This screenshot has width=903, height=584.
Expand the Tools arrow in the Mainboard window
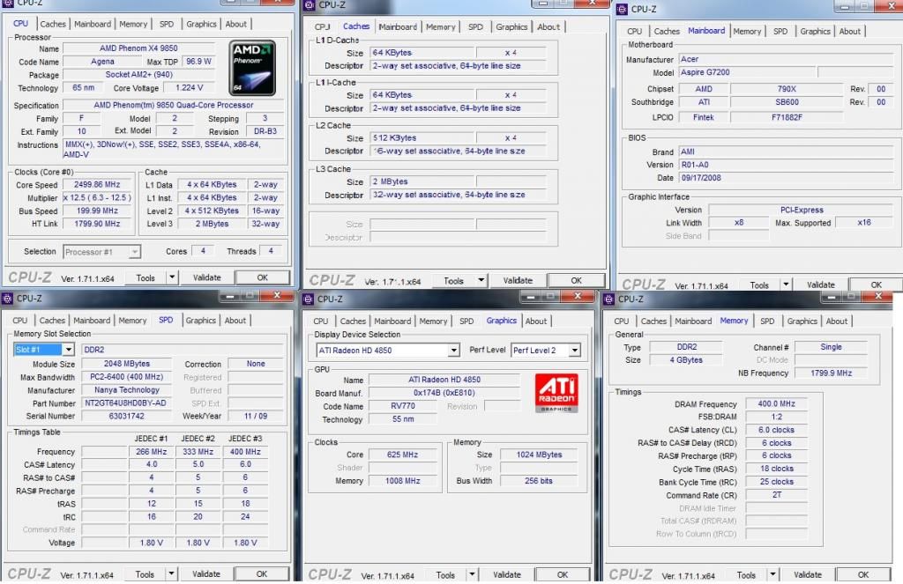click(x=786, y=285)
